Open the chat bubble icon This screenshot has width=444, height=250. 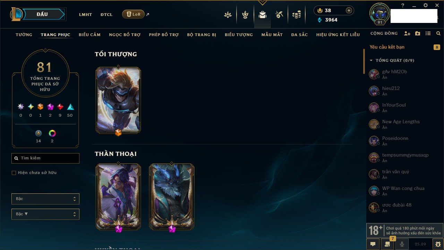[373, 244]
